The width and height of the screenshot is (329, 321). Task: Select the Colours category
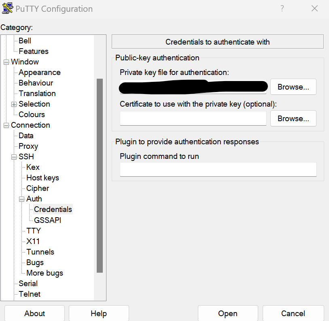point(32,115)
